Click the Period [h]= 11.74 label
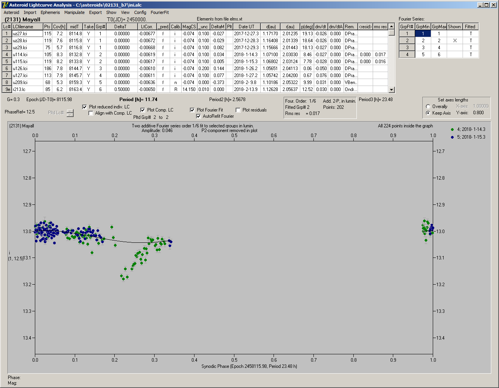This screenshot has width=499, height=388. click(138, 100)
